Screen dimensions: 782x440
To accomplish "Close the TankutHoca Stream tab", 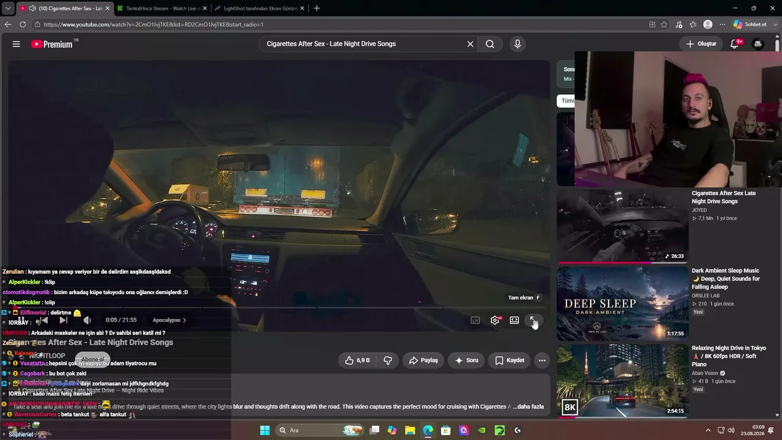I will pyautogui.click(x=204, y=9).
